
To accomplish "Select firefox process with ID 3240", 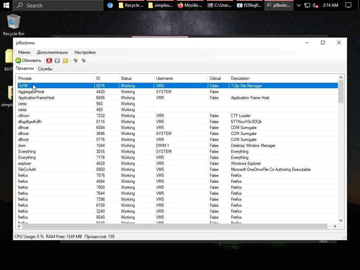I will [178, 211].
